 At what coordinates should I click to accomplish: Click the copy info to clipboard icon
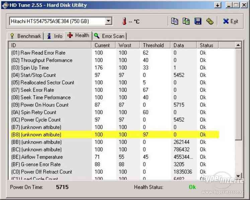175,21
